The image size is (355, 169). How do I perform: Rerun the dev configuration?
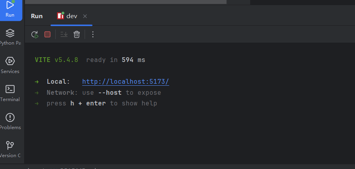(35, 34)
